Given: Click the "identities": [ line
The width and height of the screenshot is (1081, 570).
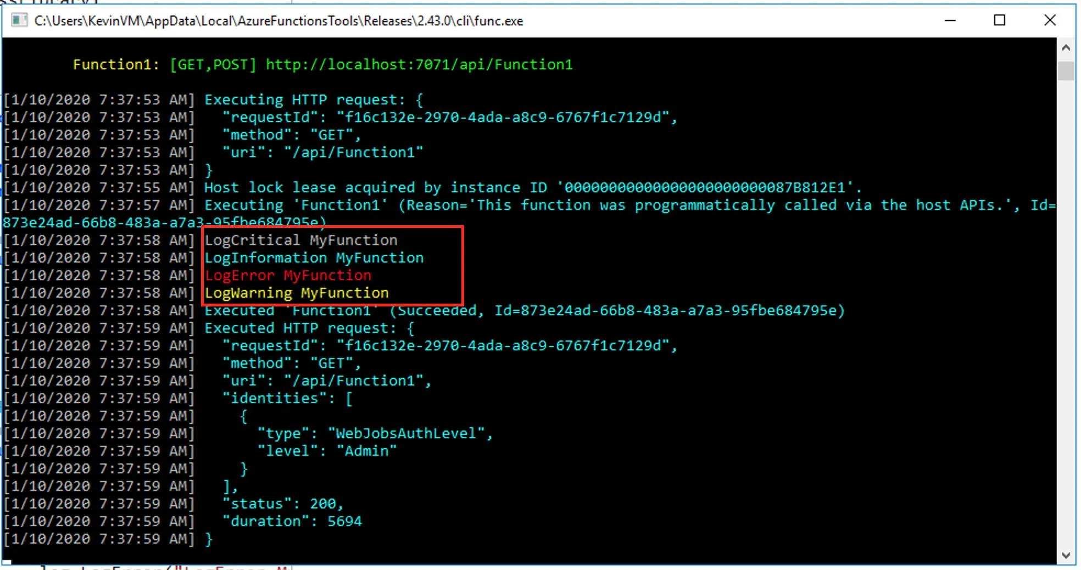Looking at the screenshot, I should coord(287,399).
